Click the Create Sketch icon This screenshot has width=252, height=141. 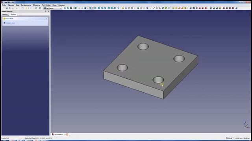click(141, 8)
